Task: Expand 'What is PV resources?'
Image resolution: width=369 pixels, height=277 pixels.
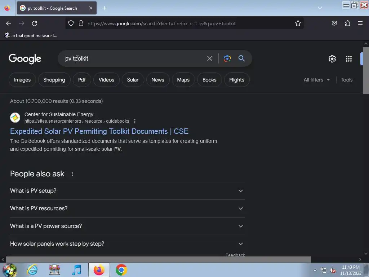Action: [127, 208]
